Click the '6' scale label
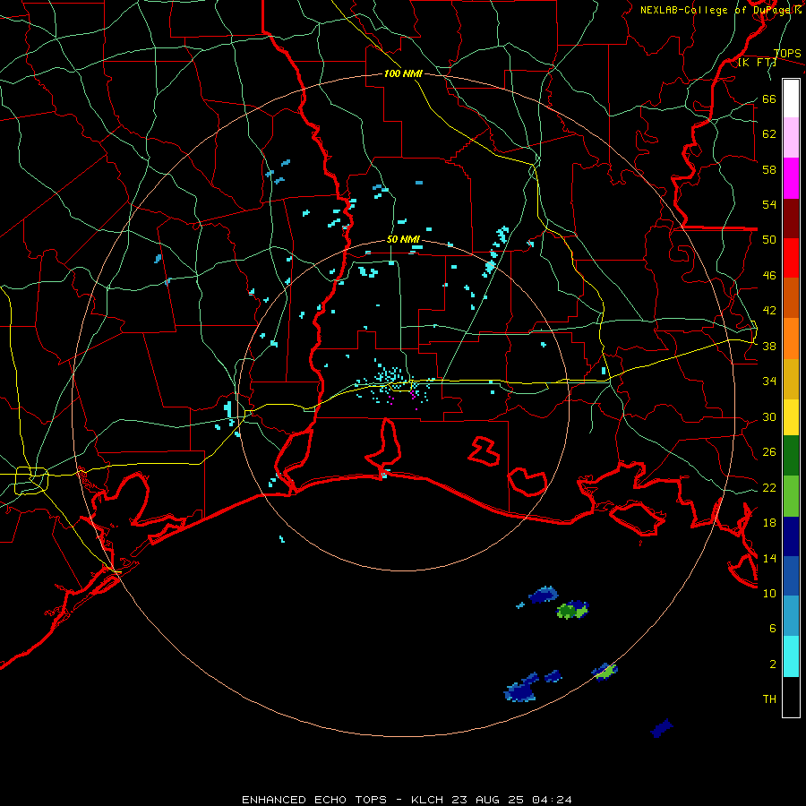Image resolution: width=806 pixels, height=806 pixels. pyautogui.click(x=773, y=628)
